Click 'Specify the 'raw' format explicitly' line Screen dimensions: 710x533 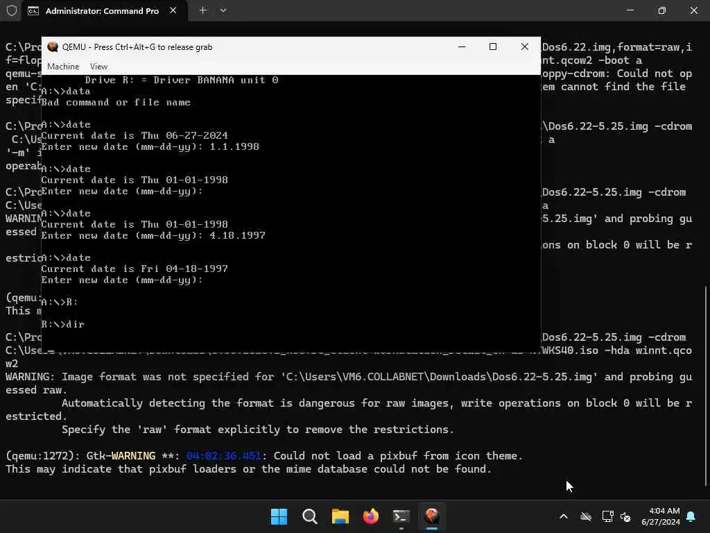(258, 429)
